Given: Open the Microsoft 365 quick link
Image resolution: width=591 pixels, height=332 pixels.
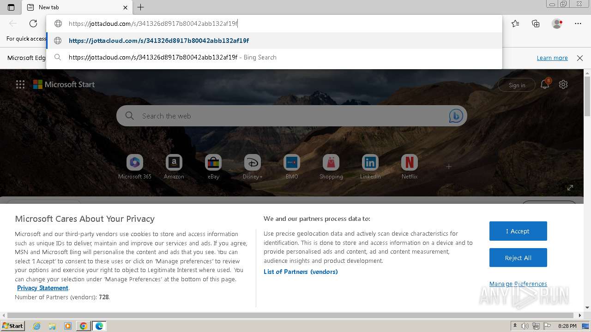Looking at the screenshot, I should pos(135,167).
